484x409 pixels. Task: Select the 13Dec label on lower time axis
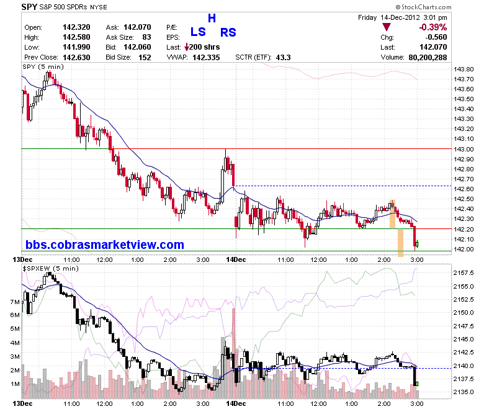pyautogui.click(x=22, y=403)
